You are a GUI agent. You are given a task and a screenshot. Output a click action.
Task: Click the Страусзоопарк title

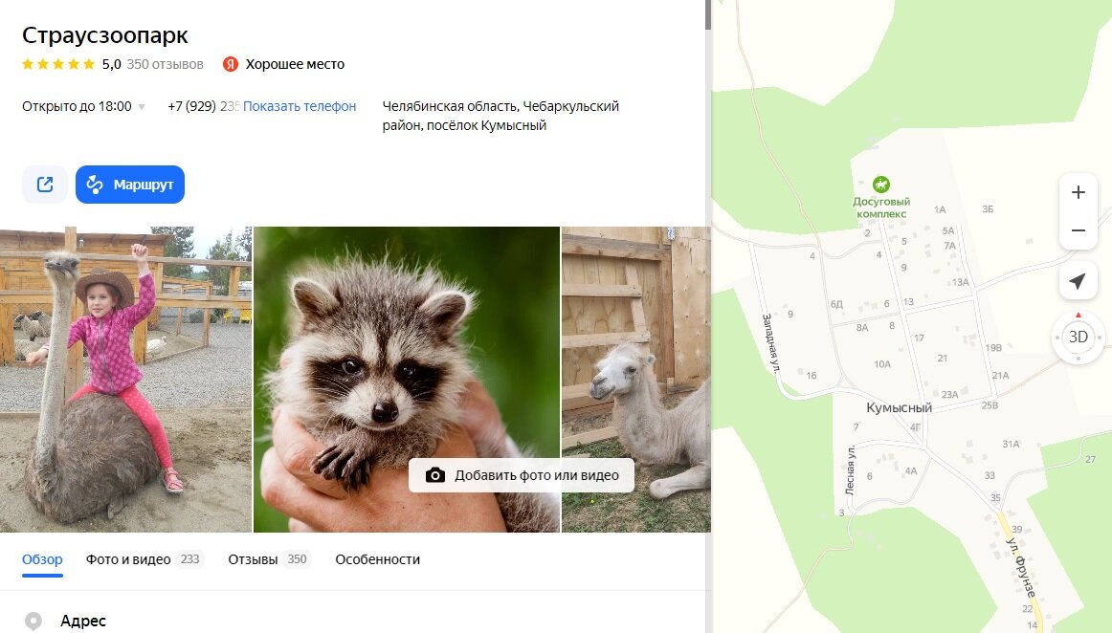click(105, 34)
